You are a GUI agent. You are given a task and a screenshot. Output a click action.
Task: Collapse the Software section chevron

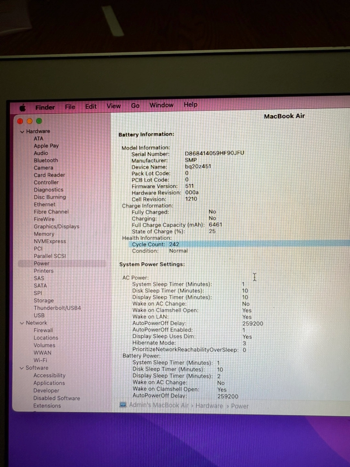[x=21, y=368]
